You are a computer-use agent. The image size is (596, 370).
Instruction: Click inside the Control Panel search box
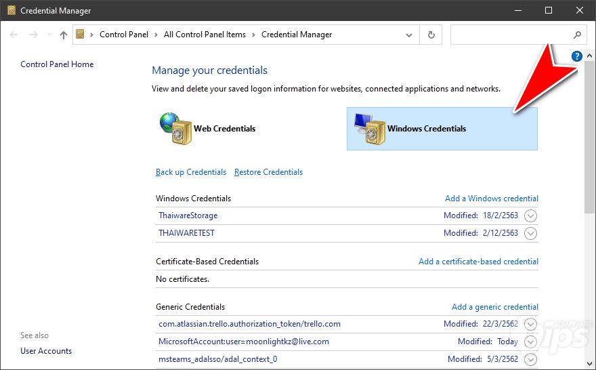pyautogui.click(x=509, y=35)
